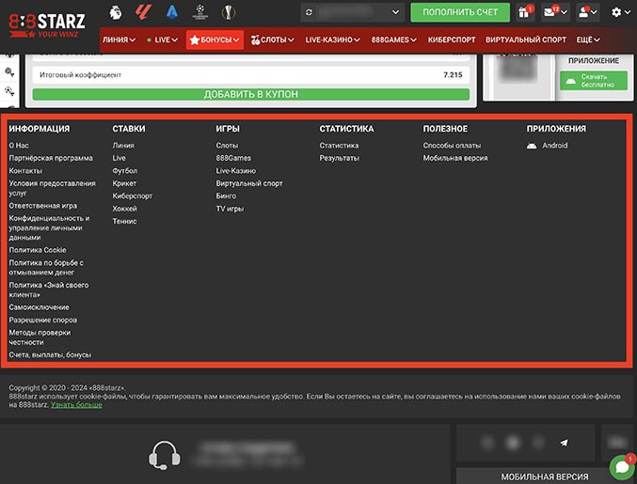The width and height of the screenshot is (637, 484).
Task: Open the messages envelope icon
Action: tap(551, 12)
